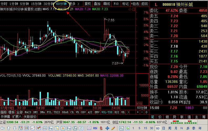Screen dimensions: 208x131
Task: Switch to the 笔 tick tab in right panel
Action: 153,117
